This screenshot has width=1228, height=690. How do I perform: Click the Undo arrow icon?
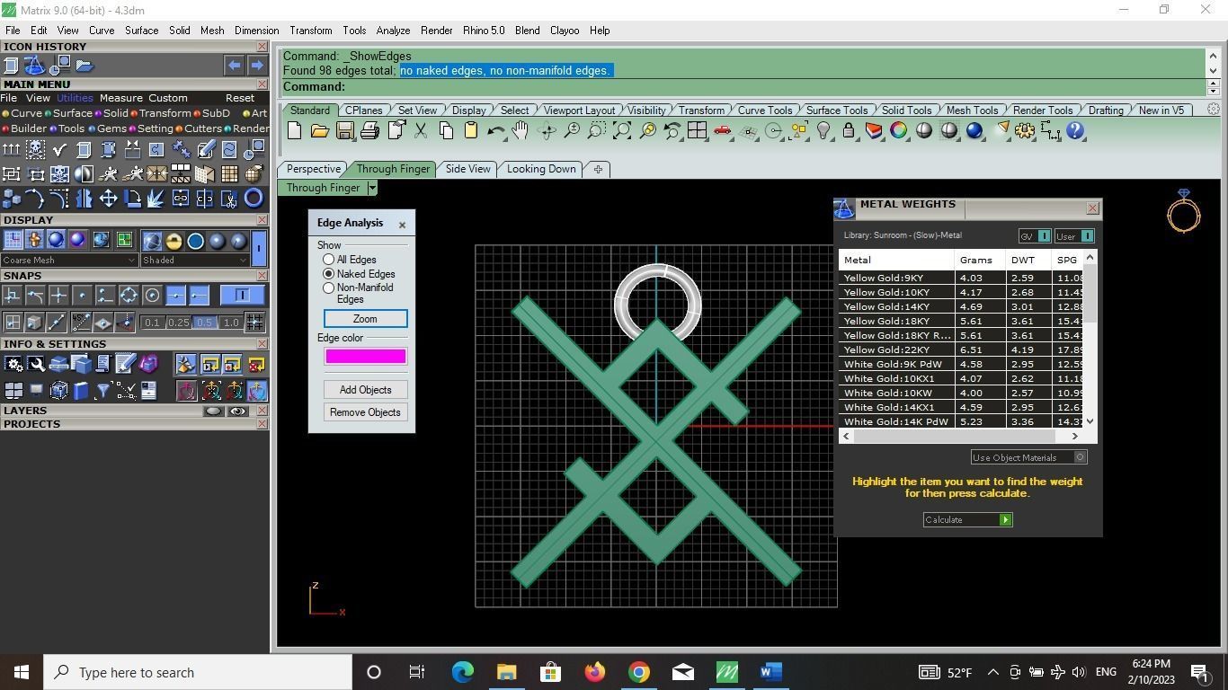click(x=495, y=131)
